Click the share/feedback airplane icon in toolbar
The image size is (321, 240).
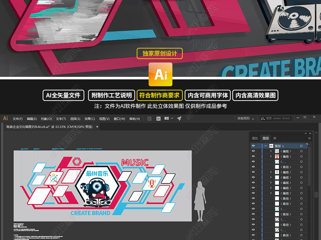[179, 118]
